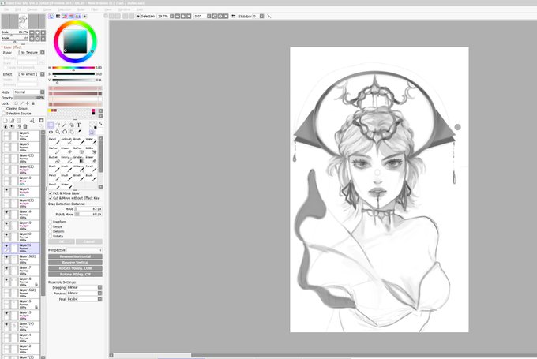Open the Edit menu

18,9
